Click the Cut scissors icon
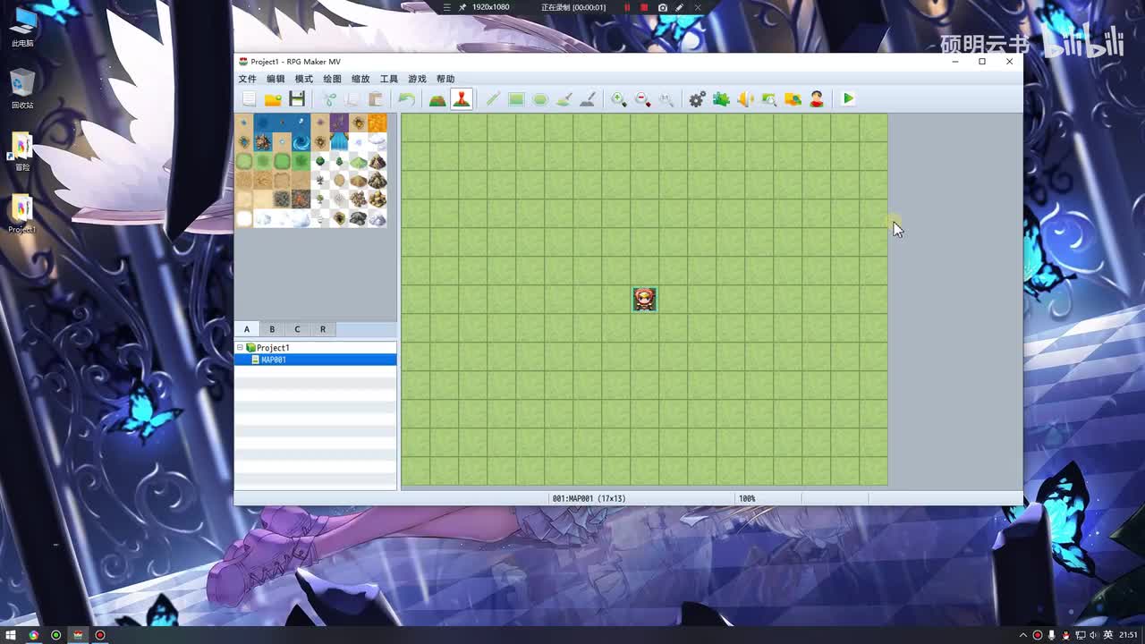1145x644 pixels. 329,99
